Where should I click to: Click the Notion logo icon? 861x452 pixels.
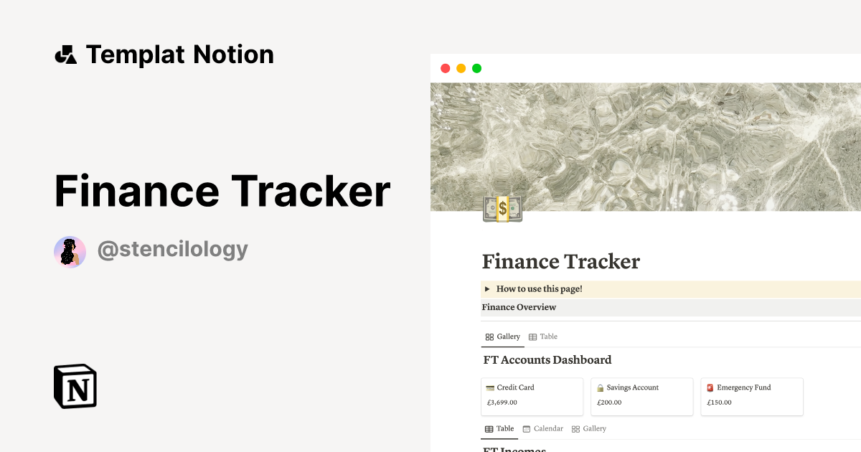pos(75,386)
